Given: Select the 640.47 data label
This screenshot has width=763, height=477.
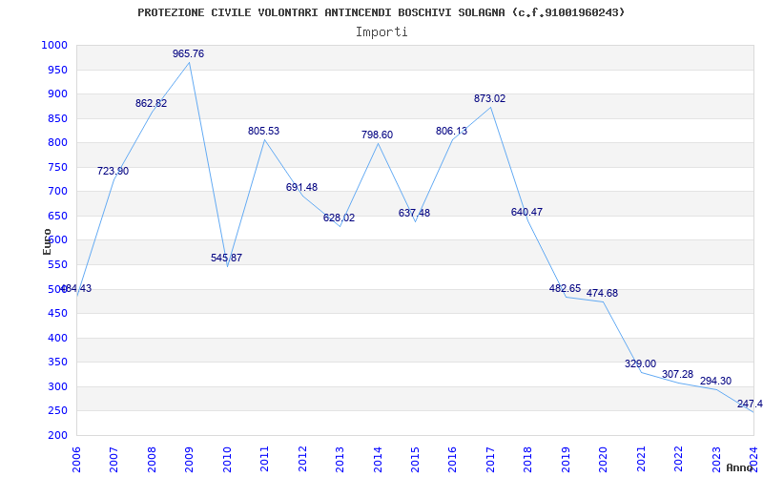Looking at the screenshot, I should pyautogui.click(x=526, y=212).
